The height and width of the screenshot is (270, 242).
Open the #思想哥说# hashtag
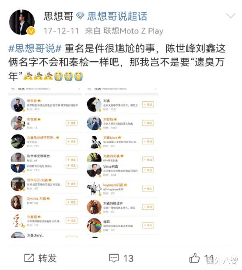coord(35,48)
